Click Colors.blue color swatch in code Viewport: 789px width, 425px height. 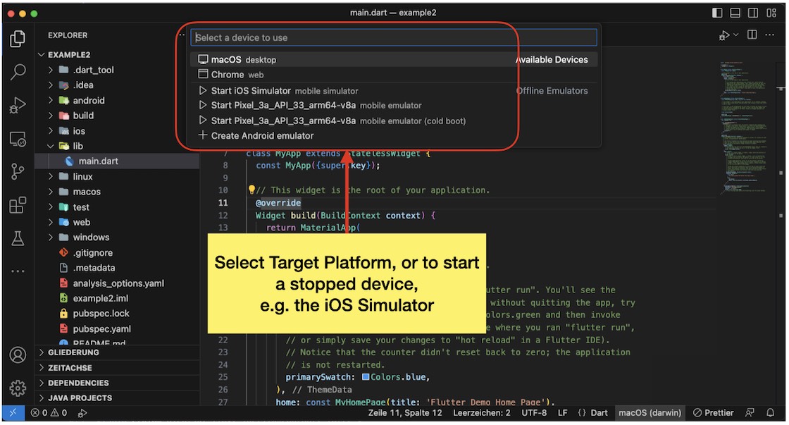[x=366, y=377]
